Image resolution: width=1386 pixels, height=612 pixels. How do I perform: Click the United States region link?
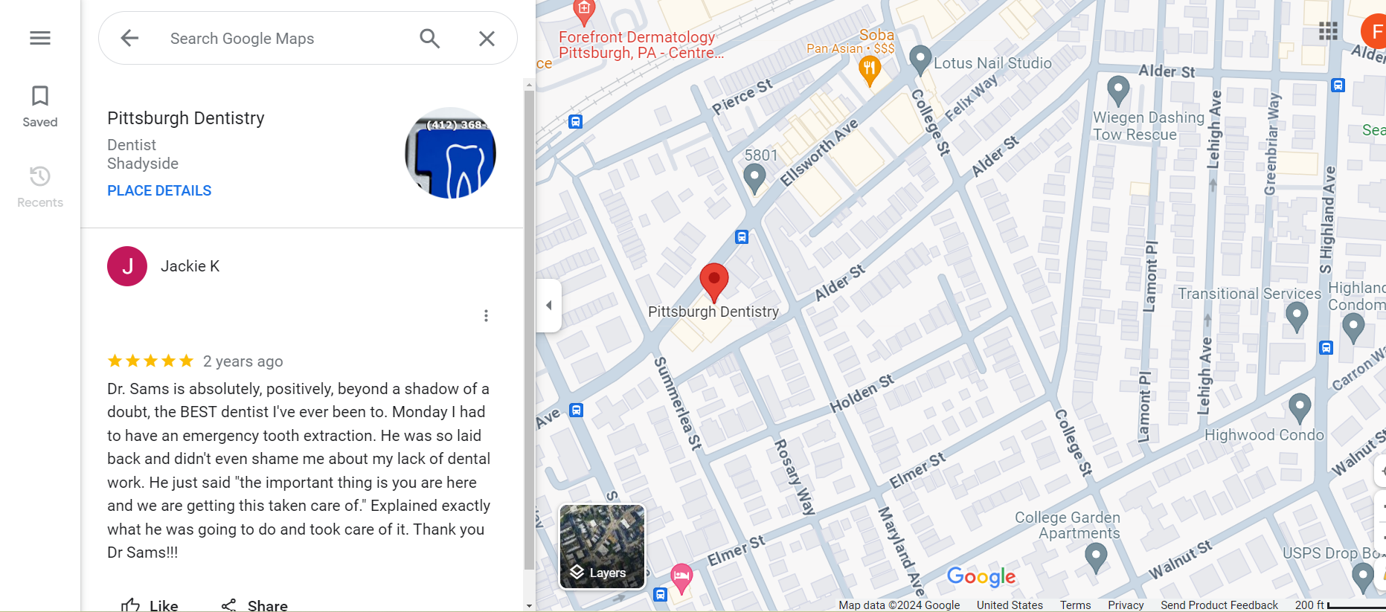point(1010,605)
